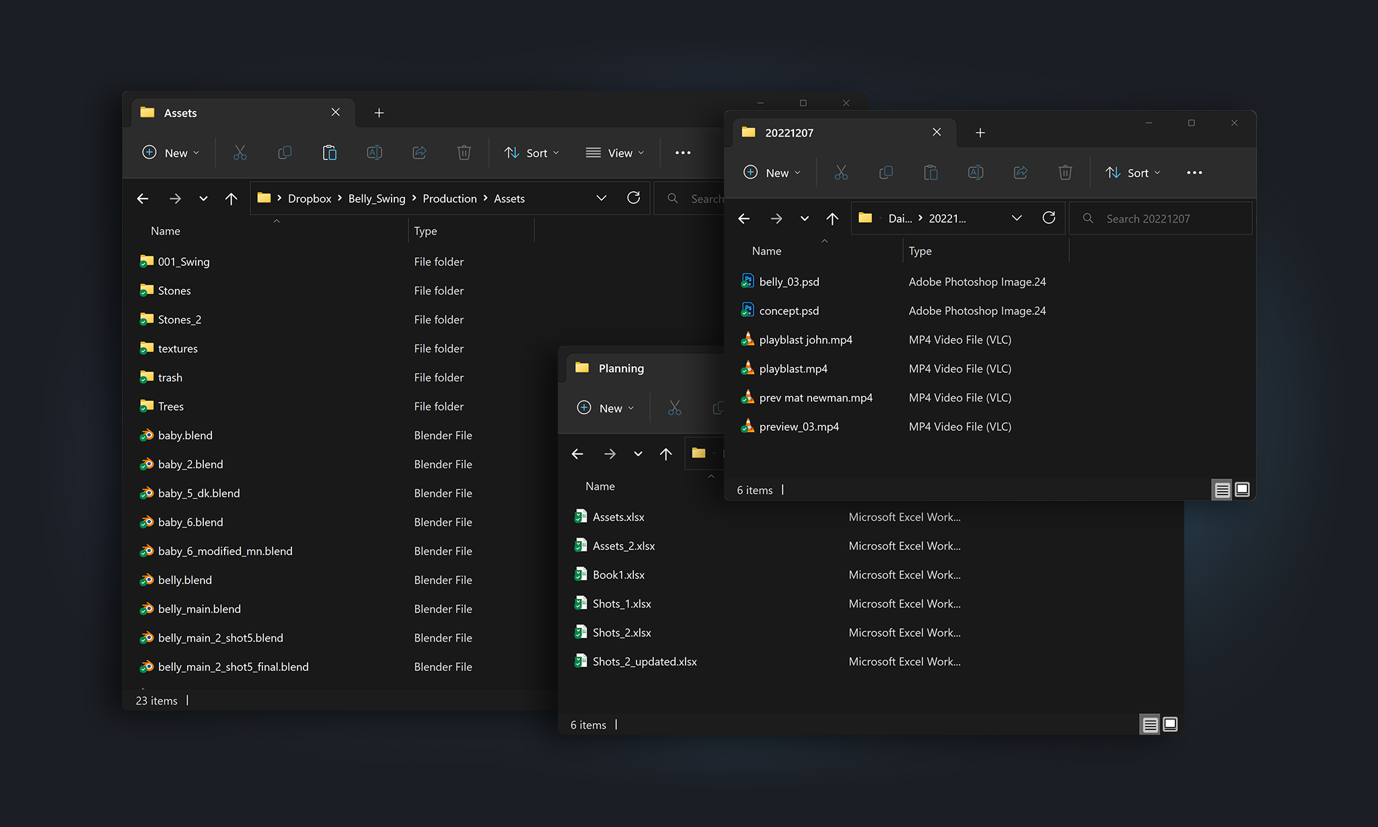Navigate to the Dropbox breadcrumb link

click(310, 198)
